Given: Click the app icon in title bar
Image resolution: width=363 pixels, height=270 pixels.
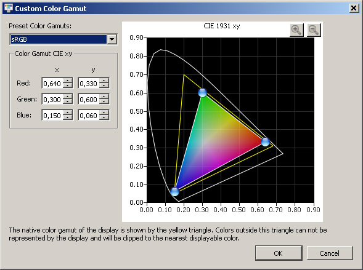Looking at the screenshot, I should point(9,9).
